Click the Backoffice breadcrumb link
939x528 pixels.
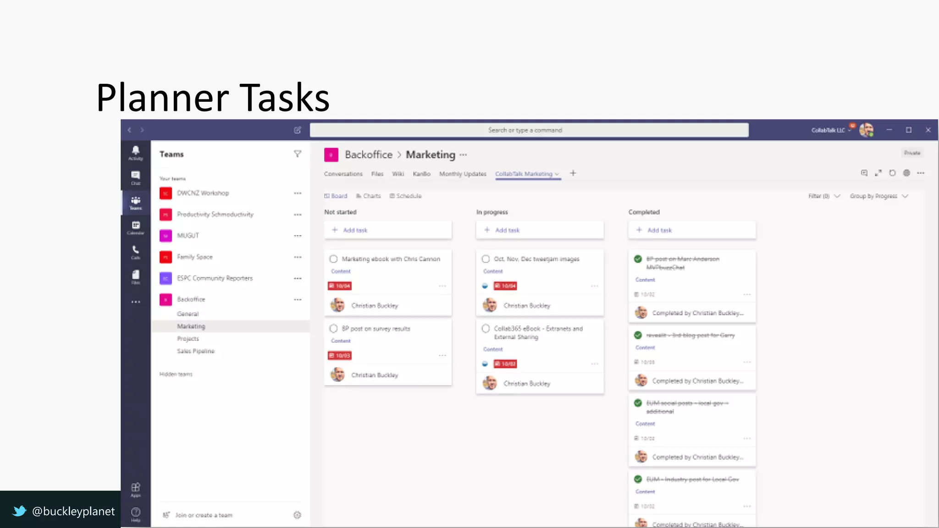[x=369, y=155]
